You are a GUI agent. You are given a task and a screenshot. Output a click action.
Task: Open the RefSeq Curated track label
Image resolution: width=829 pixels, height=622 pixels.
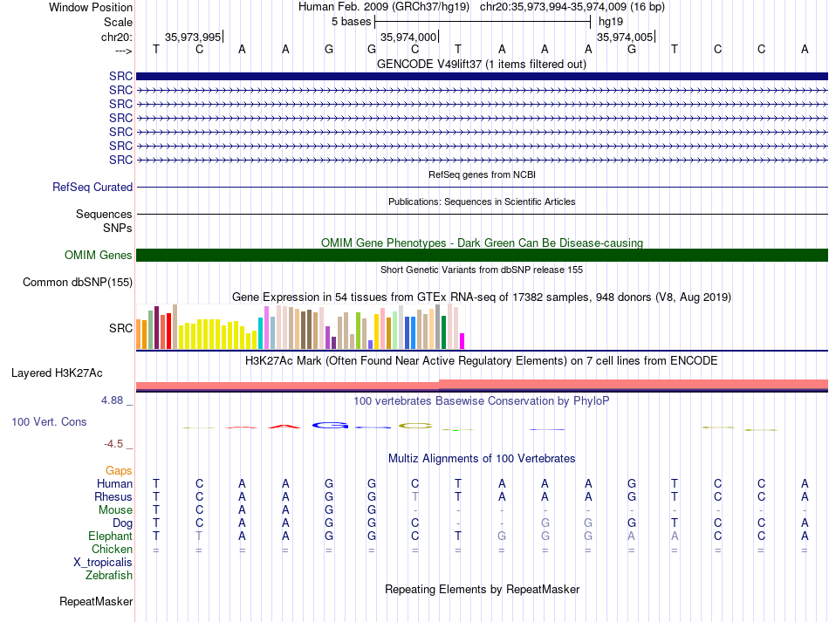(x=92, y=187)
